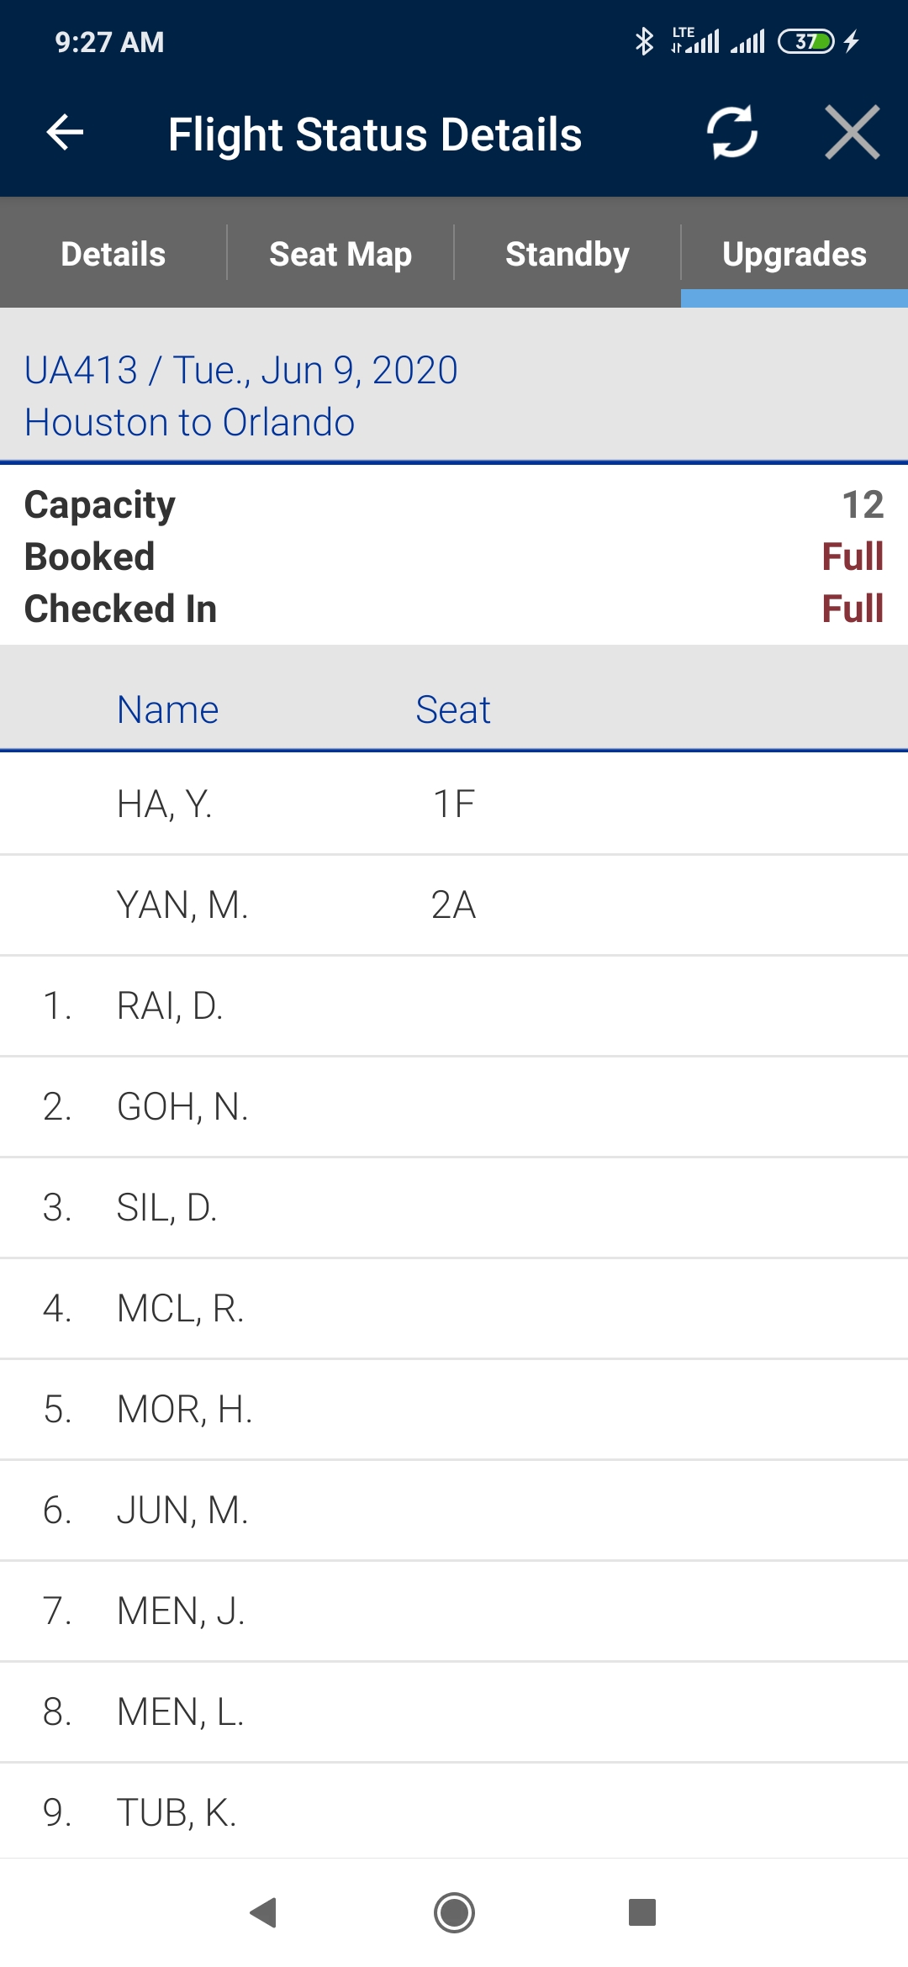Select passenger HA, Y. row
The height and width of the screenshot is (1967, 908).
[x=454, y=804]
